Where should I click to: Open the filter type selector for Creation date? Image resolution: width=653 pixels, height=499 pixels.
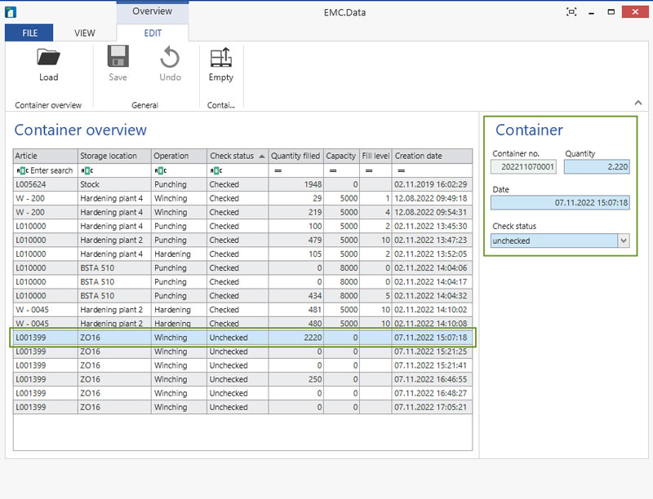click(x=400, y=170)
